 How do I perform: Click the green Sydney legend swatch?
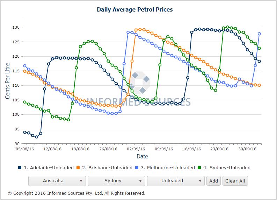click(199, 167)
